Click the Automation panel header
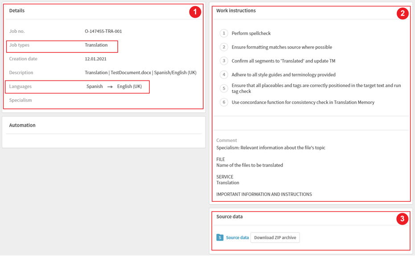The image size is (415, 256). [22, 125]
